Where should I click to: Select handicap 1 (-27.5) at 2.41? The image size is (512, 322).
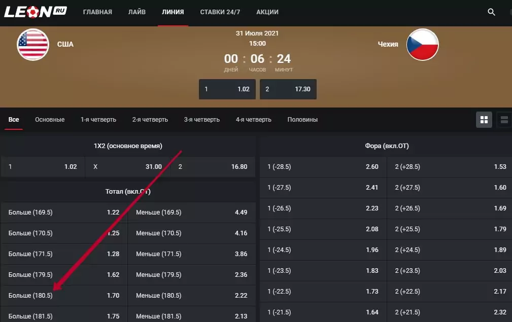(x=323, y=188)
